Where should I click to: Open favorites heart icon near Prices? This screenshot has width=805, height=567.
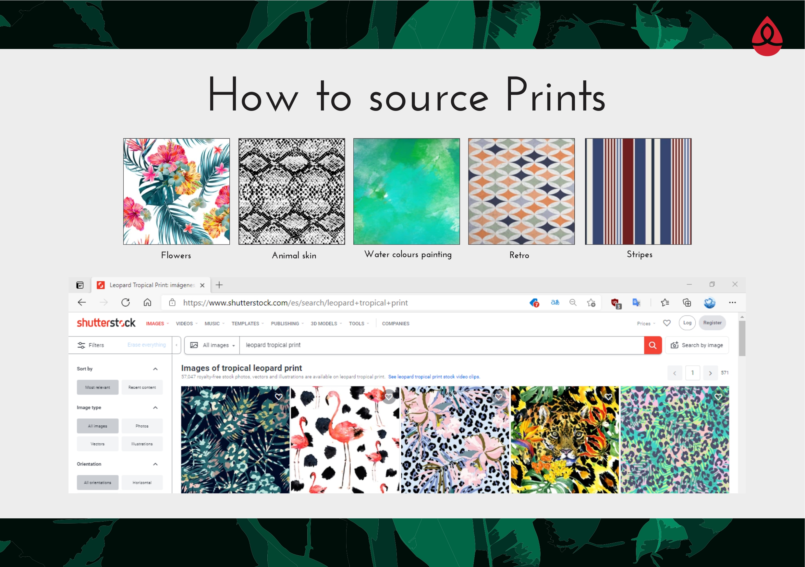click(x=667, y=323)
